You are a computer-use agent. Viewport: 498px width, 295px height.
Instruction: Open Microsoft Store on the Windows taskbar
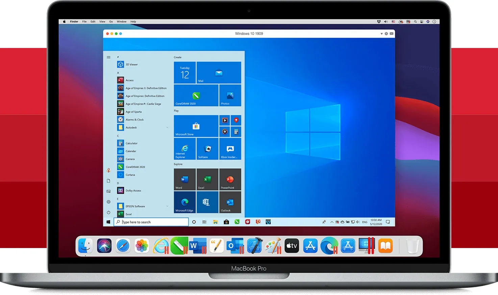pos(226,222)
